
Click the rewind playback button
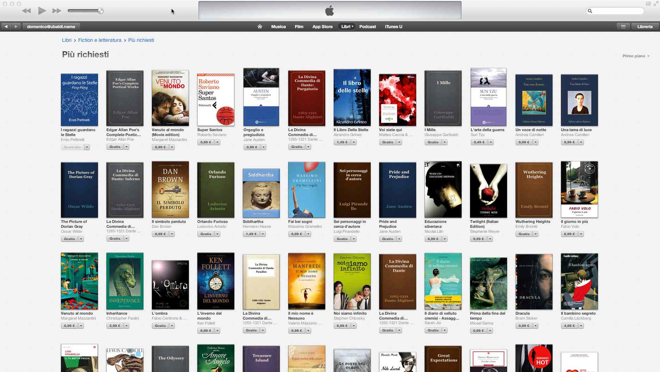click(x=26, y=11)
